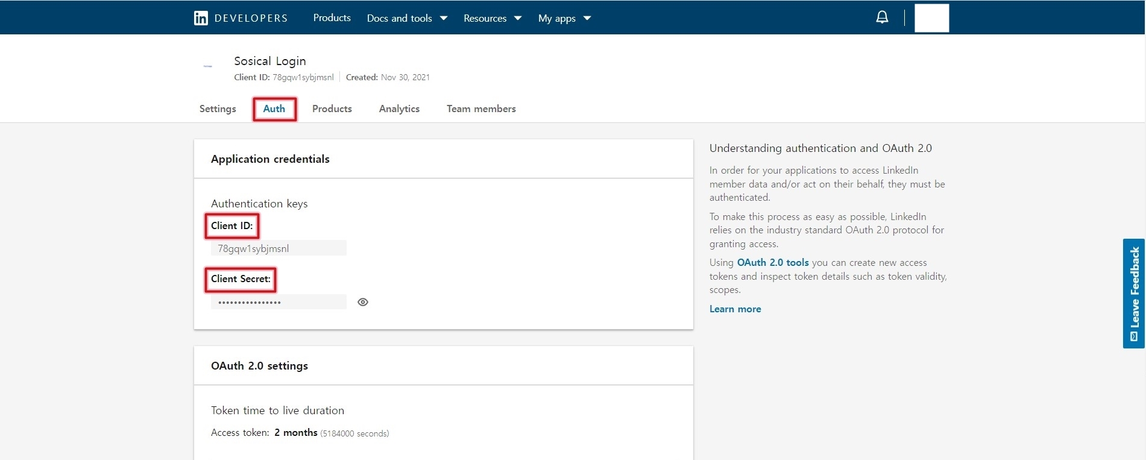Select the Client ID value field
1146x460 pixels.
(279, 248)
